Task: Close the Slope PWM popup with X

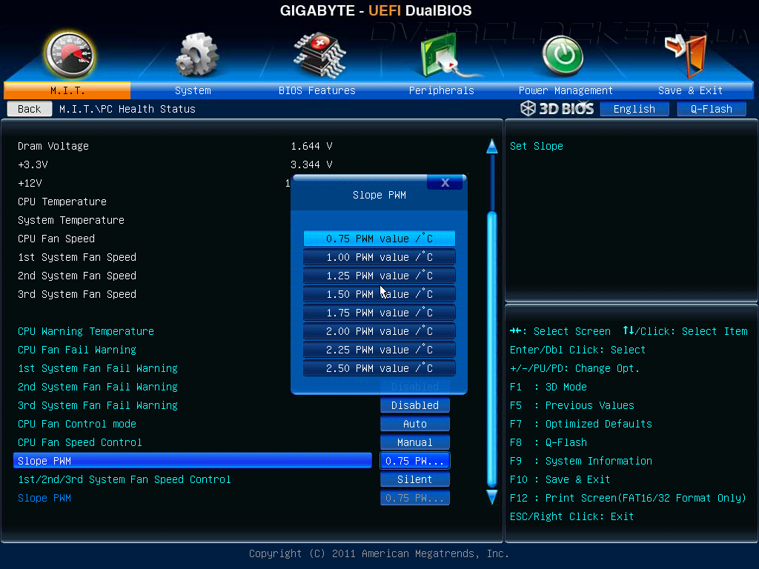Action: pos(445,182)
